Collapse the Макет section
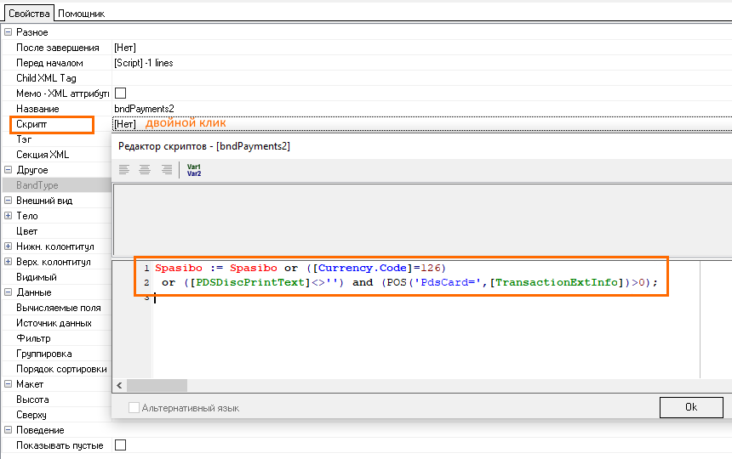The image size is (732, 459). click(8, 384)
